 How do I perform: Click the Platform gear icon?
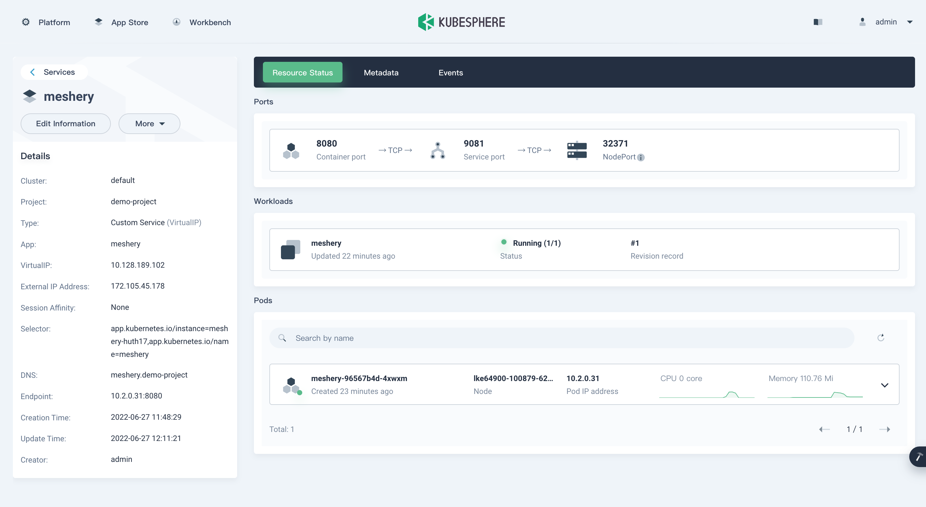click(x=25, y=22)
